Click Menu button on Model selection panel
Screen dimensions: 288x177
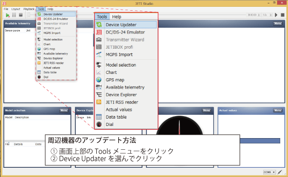[x=64, y=110]
